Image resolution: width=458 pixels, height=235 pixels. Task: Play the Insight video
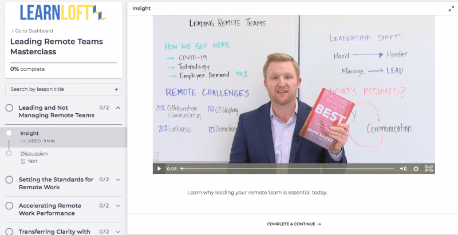[159, 169]
